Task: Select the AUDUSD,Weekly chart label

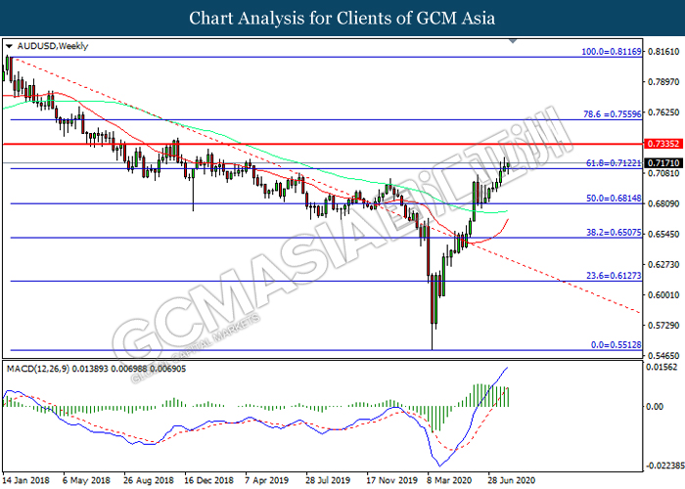Action: click(53, 46)
